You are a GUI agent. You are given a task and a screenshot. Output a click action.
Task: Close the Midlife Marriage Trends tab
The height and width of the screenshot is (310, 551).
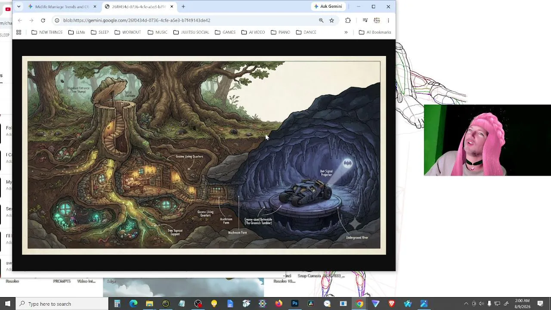click(x=95, y=6)
